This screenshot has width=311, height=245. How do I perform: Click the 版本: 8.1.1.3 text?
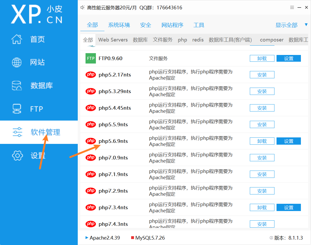pos(289,238)
